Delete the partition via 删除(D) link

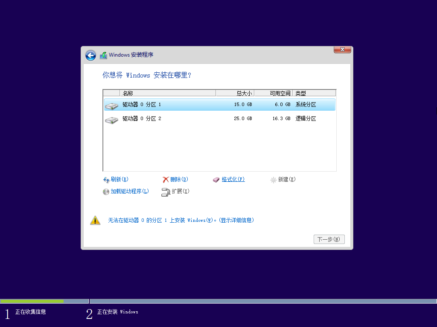coord(179,179)
